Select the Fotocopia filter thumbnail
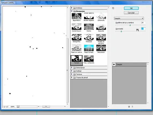The width and height of the screenshot is (153, 115). [x=89, y=37]
